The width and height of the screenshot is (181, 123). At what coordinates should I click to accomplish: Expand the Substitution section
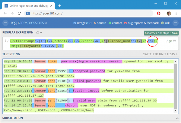pos(177,118)
